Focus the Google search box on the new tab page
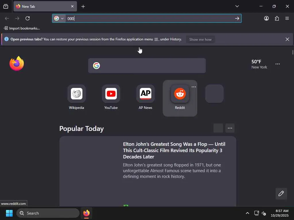This screenshot has height=220, width=294. (x=147, y=66)
